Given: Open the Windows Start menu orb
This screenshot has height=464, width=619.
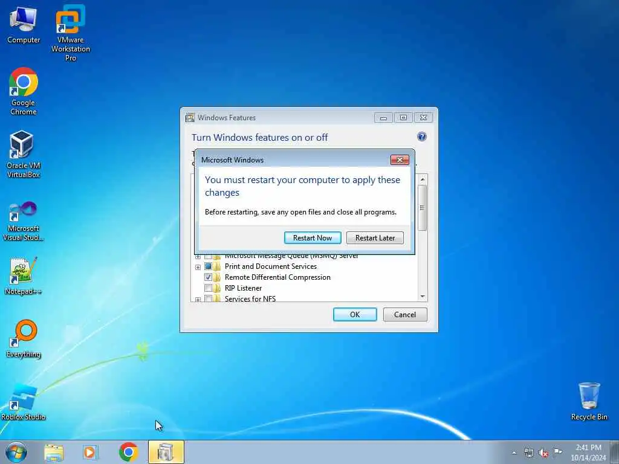Looking at the screenshot, I should 16,452.
